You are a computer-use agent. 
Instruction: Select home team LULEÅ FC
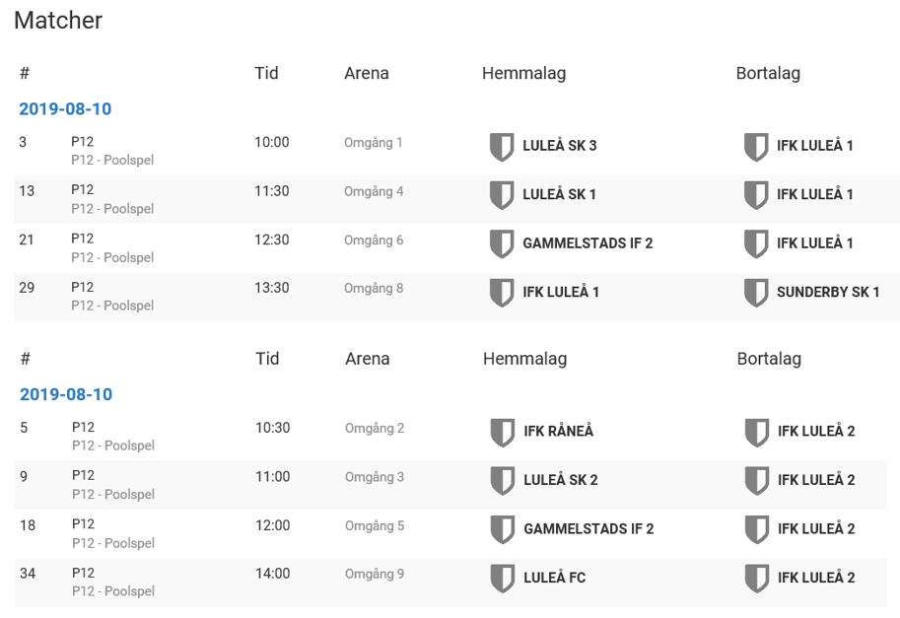pyautogui.click(x=554, y=578)
